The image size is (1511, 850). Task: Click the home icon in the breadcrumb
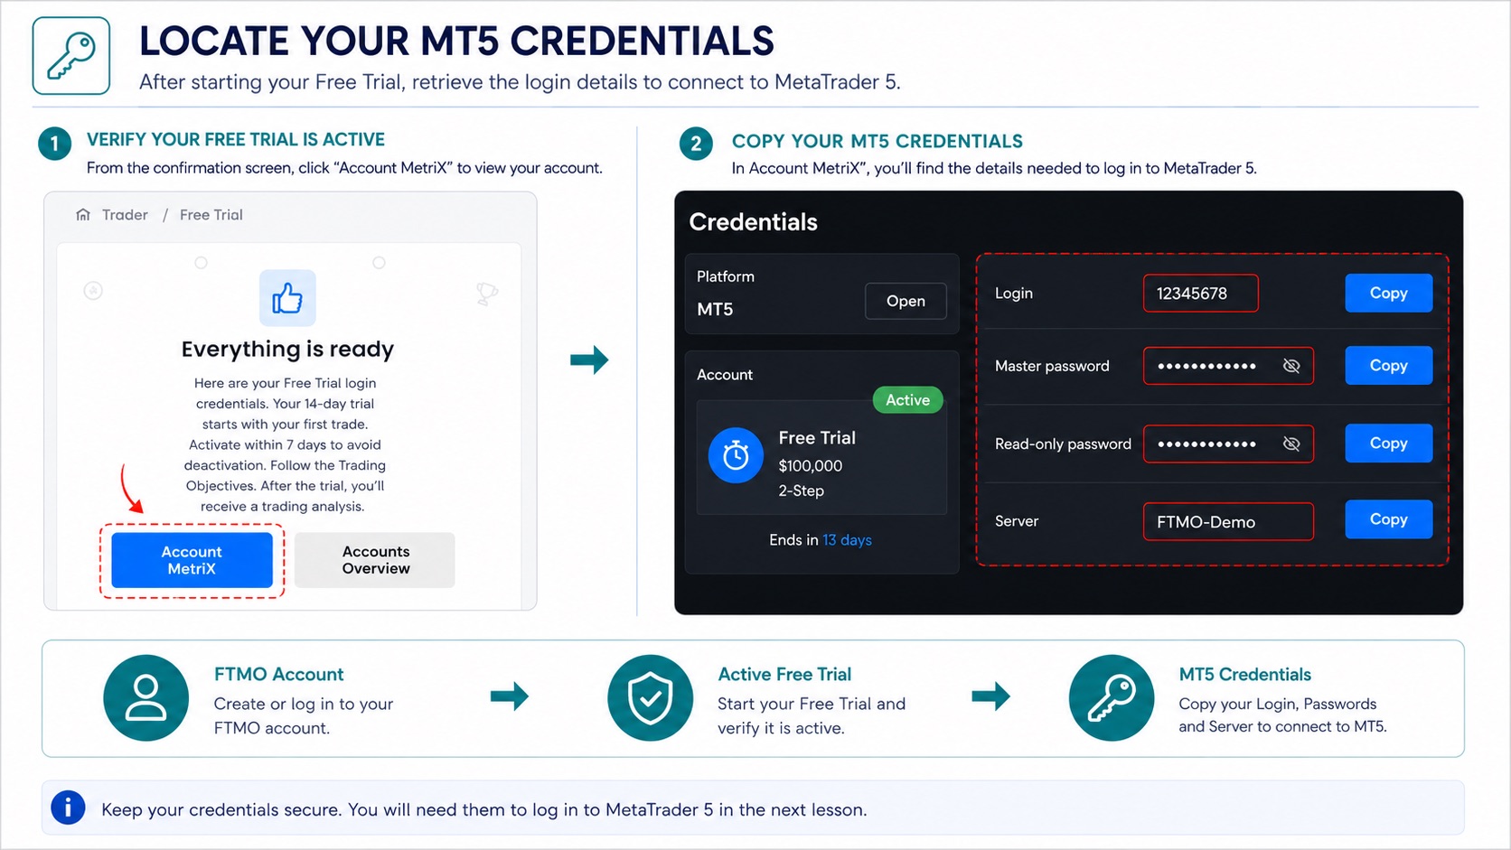pos(83,215)
